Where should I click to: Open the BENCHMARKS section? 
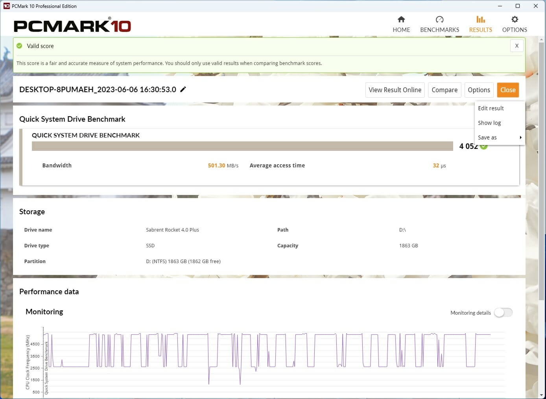click(439, 24)
